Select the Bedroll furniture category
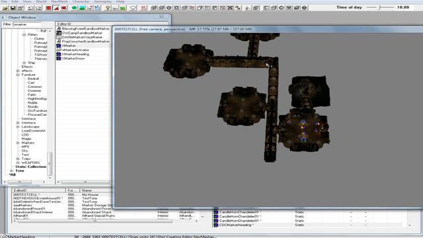 34,79
